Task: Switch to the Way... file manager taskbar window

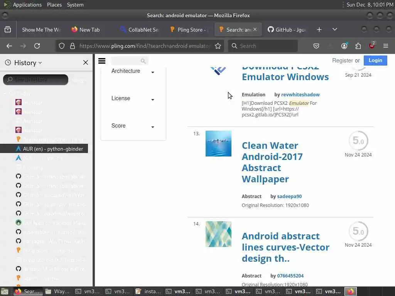Action: [x=58, y=291]
